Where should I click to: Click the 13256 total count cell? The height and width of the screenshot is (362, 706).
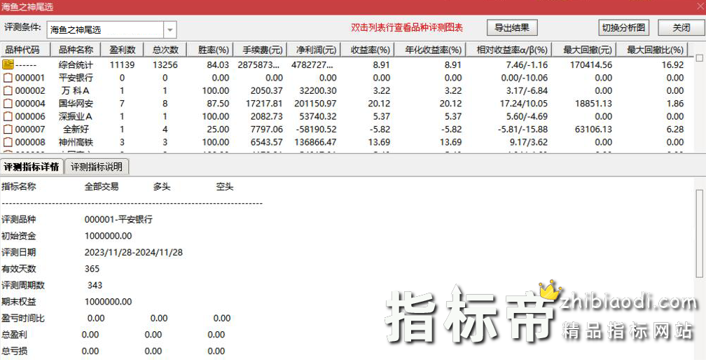click(x=165, y=65)
